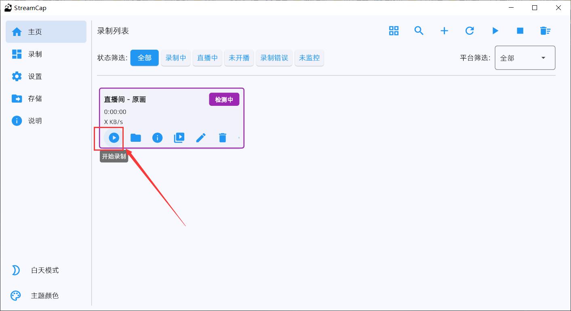View stream info for 直播间 card
The image size is (571, 311).
click(x=157, y=138)
